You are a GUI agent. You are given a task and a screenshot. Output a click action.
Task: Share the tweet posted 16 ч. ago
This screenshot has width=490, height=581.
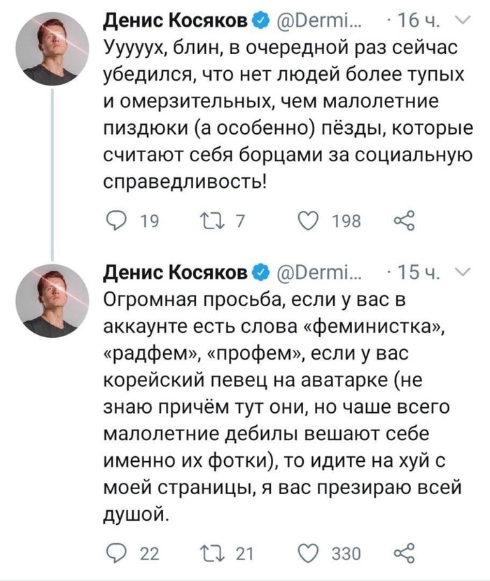[x=406, y=221]
